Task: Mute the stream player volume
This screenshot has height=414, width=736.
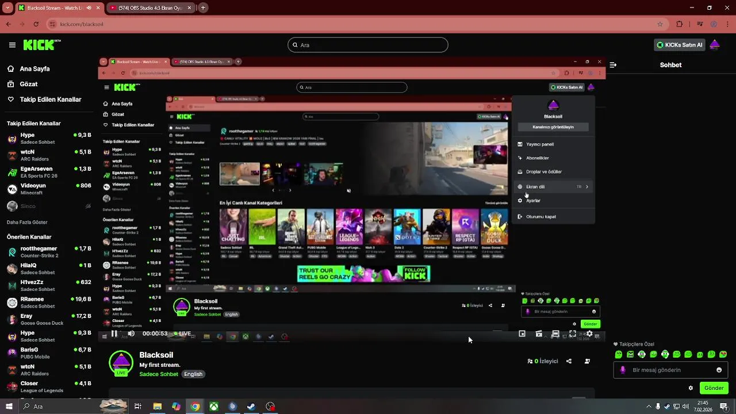Action: (131, 333)
